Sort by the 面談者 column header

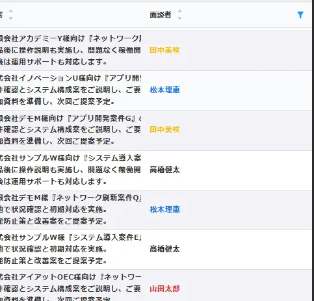(161, 15)
